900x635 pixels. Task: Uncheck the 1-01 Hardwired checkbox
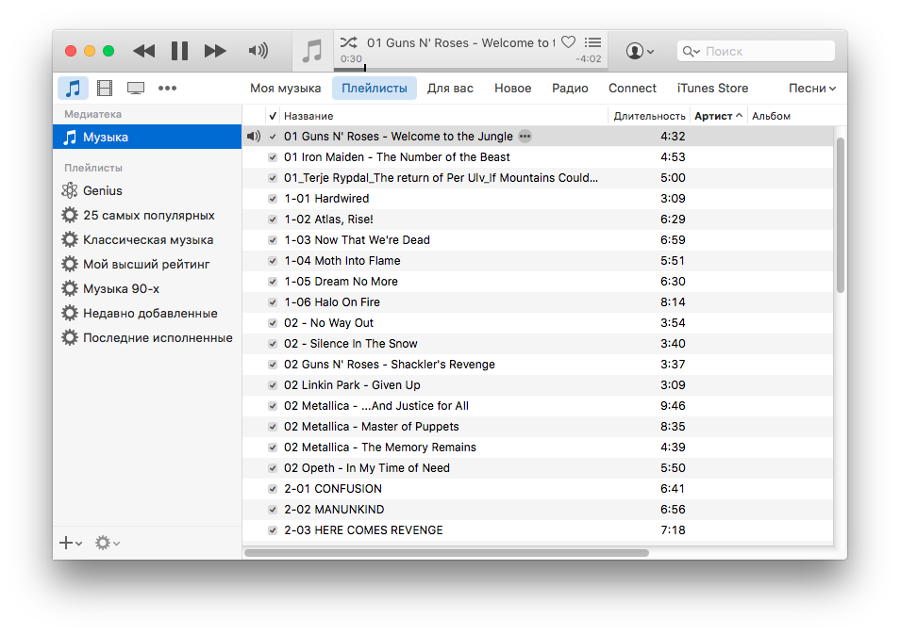click(273, 199)
